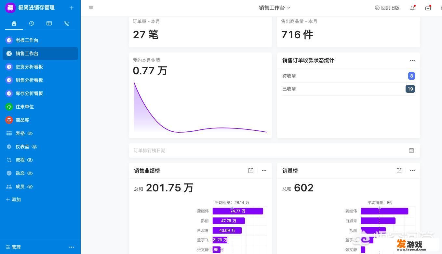Screen dimensions: 442x254
Task: Open 库存分析看板
Action: pyautogui.click(x=40, y=93)
